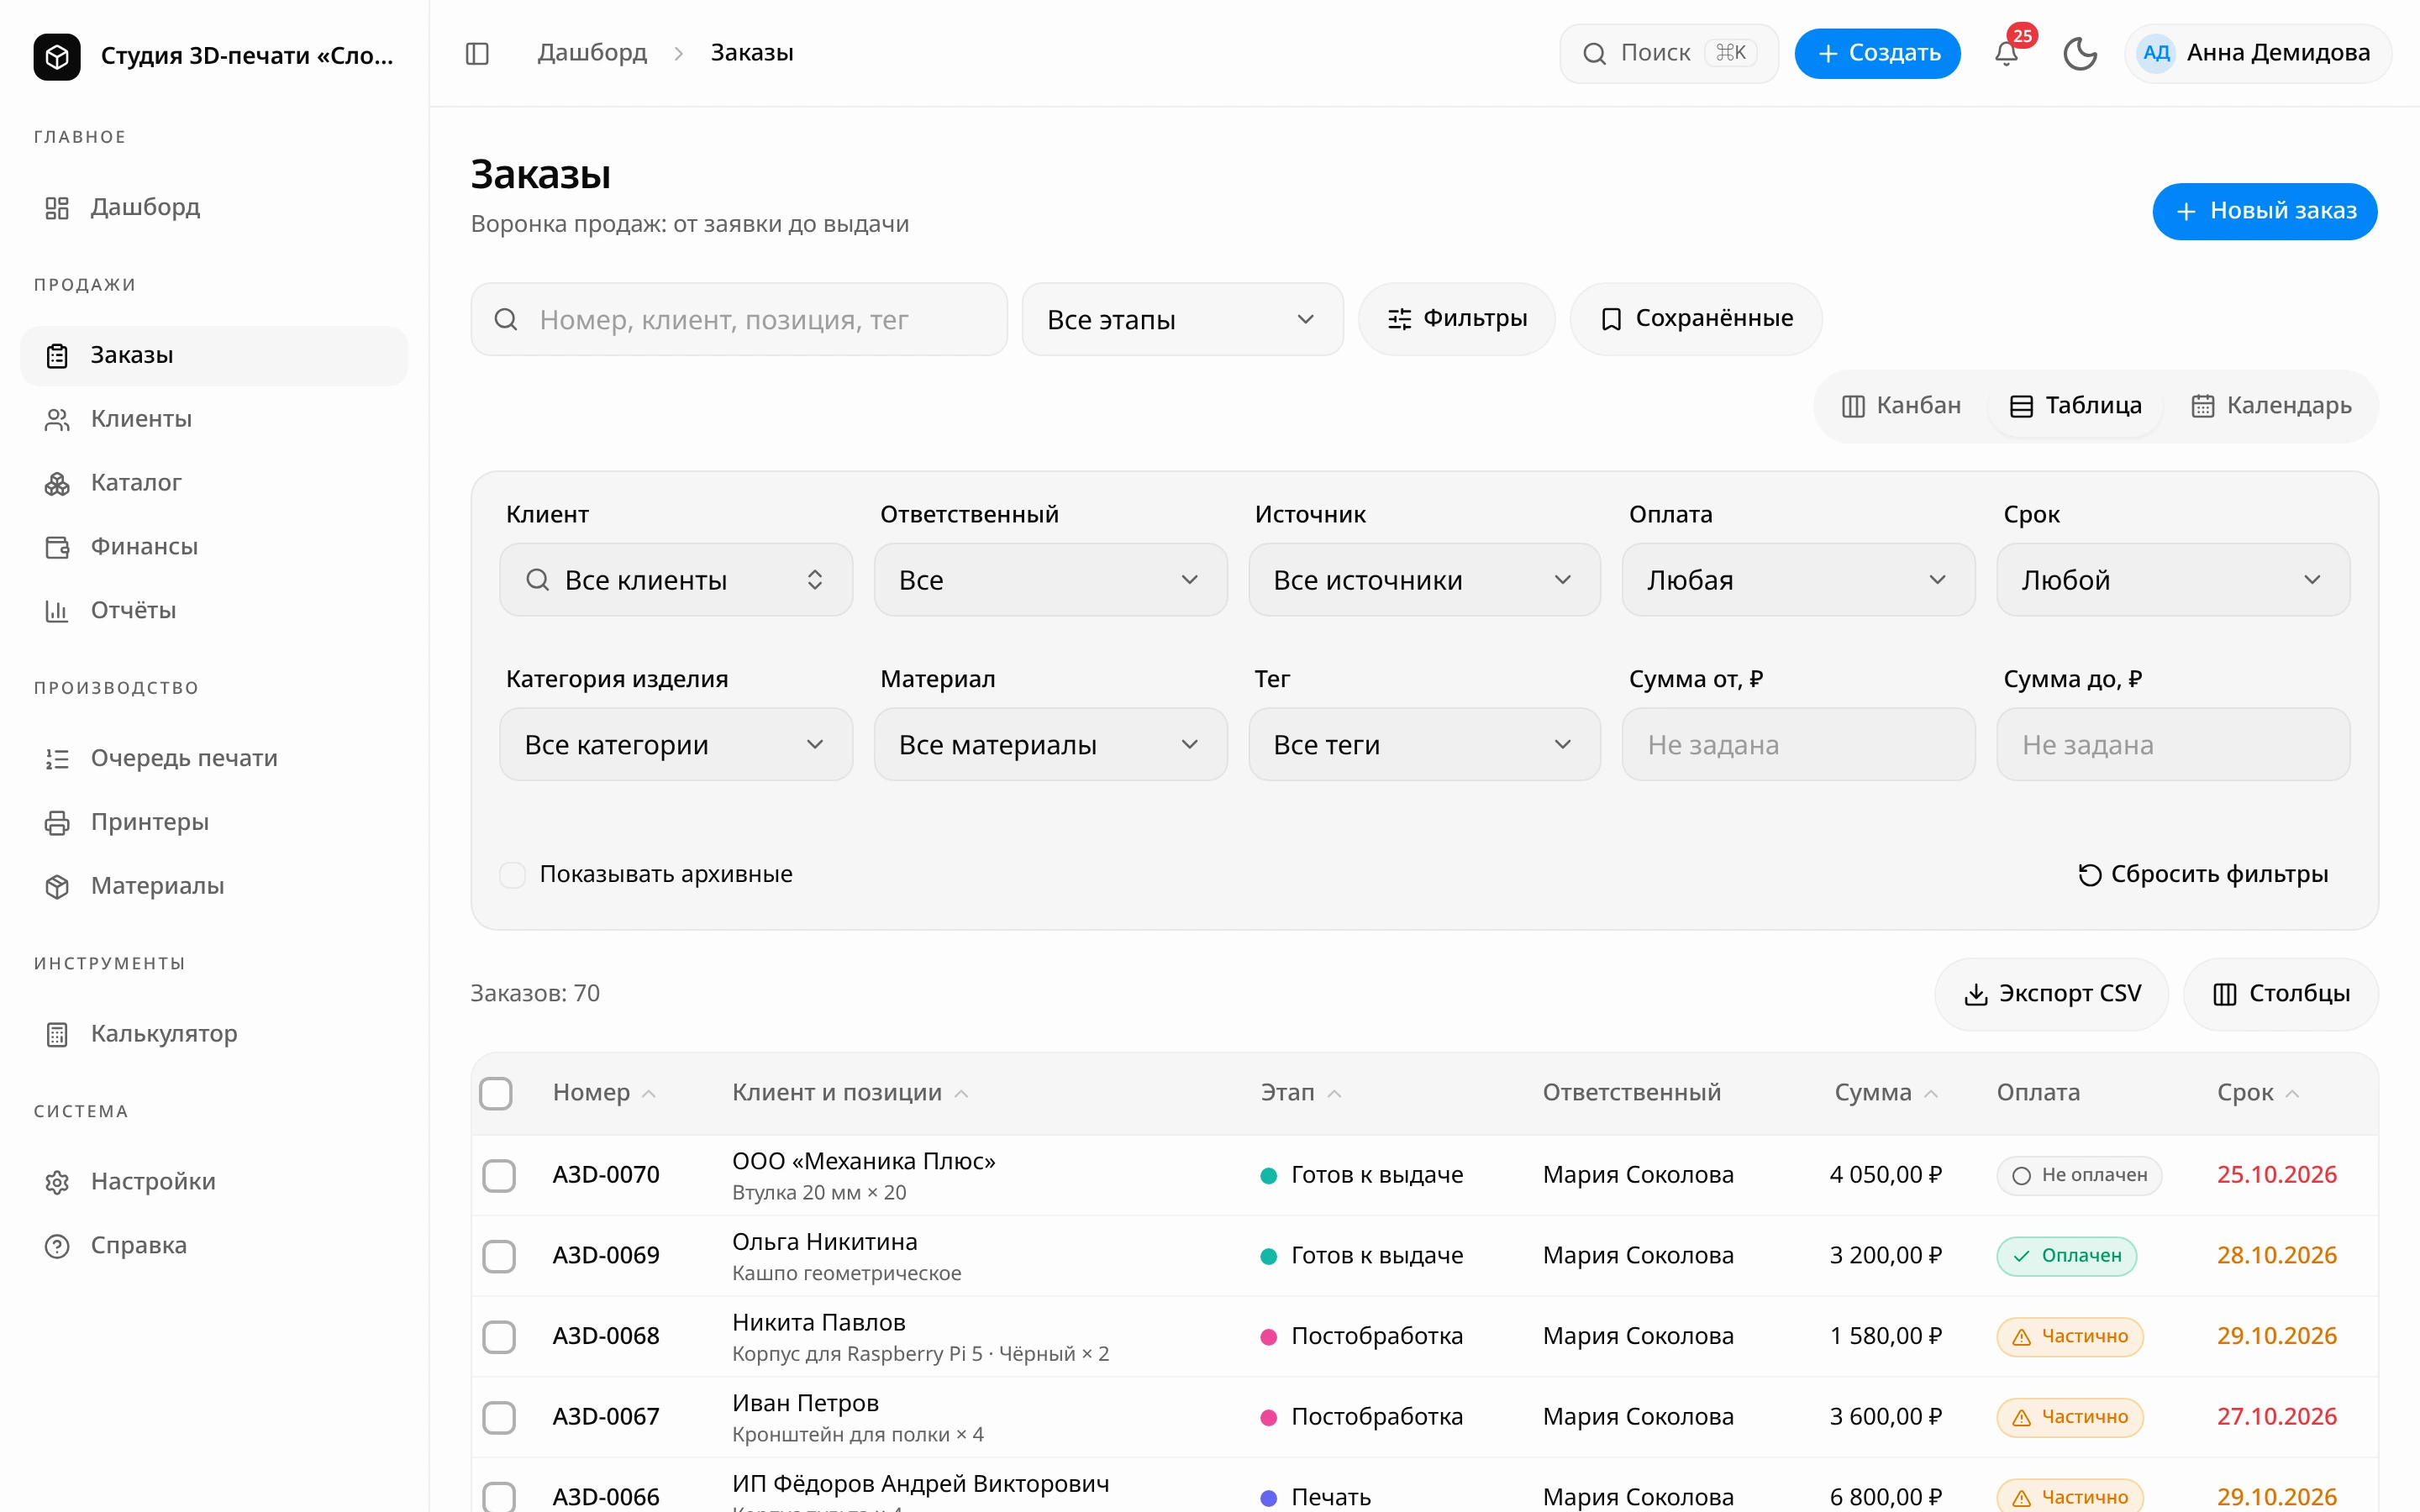This screenshot has height=1512, width=2420.
Task: Click Сбросить фильтры
Action: coord(2203,875)
